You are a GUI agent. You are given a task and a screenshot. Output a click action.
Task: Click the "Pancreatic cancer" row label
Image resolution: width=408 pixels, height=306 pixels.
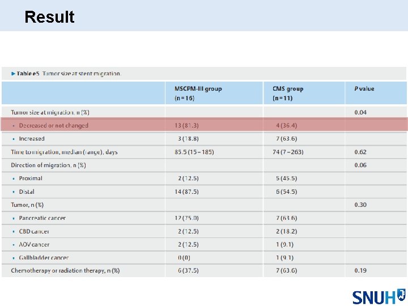(42, 218)
